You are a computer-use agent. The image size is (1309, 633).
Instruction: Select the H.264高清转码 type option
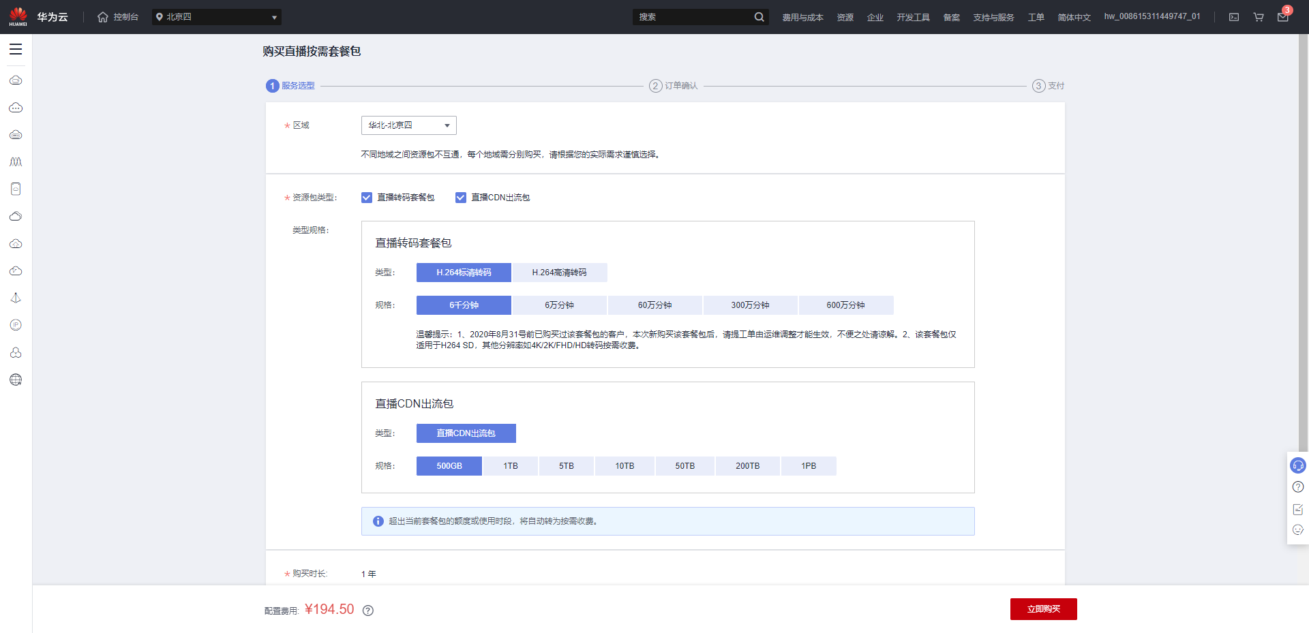point(560,273)
